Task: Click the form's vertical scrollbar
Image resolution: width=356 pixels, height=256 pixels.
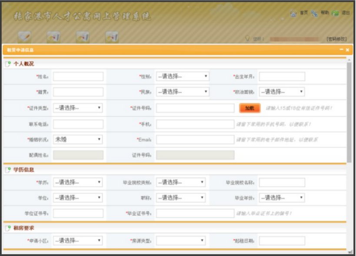Action: click(x=349, y=112)
